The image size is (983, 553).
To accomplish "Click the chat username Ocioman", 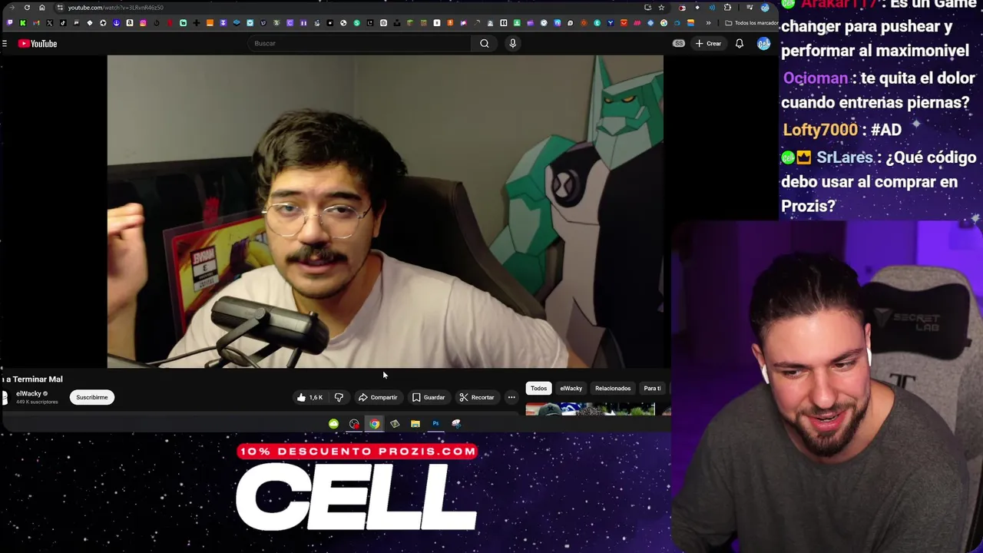I will (816, 78).
